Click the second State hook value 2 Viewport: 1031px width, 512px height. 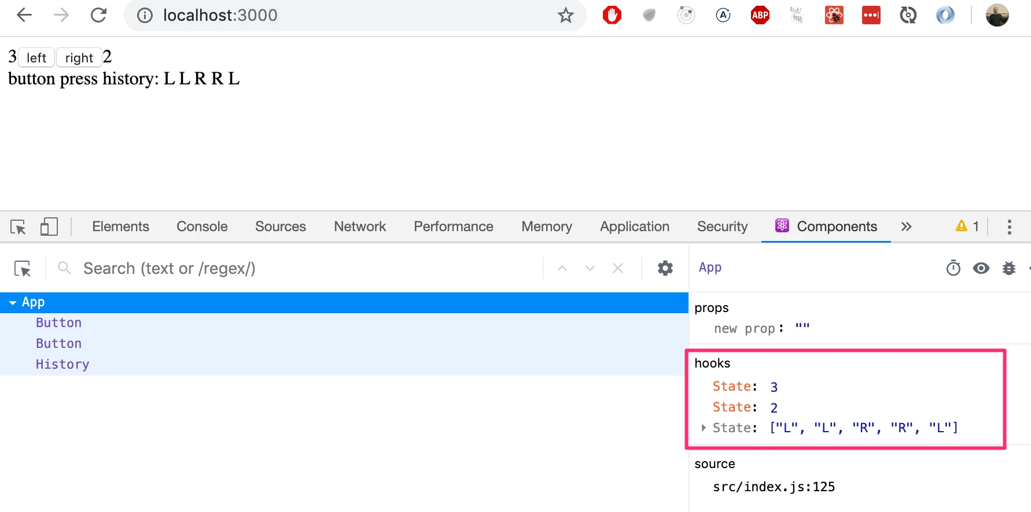click(774, 407)
